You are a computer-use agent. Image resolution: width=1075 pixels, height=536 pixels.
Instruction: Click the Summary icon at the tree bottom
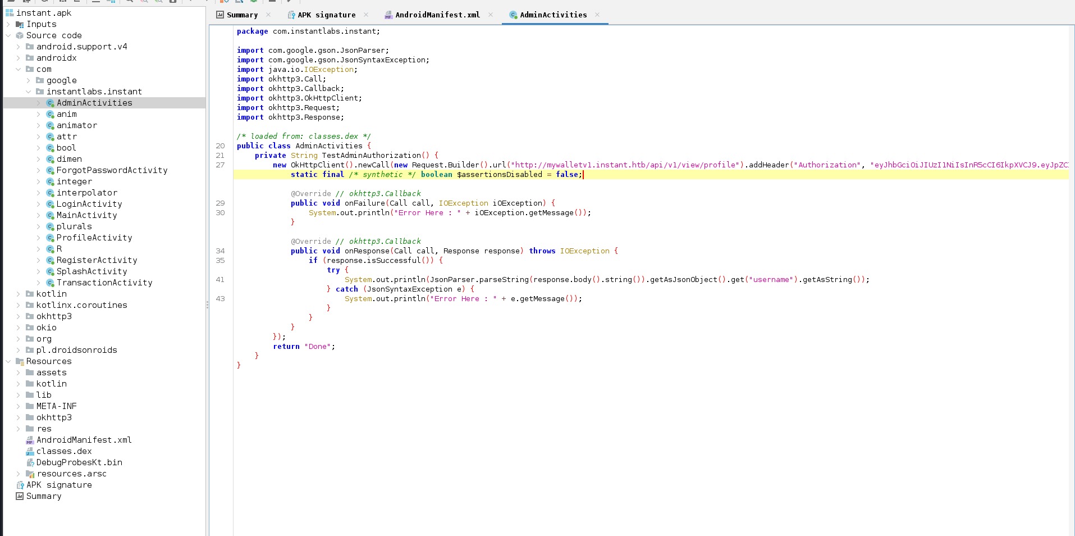(x=20, y=497)
